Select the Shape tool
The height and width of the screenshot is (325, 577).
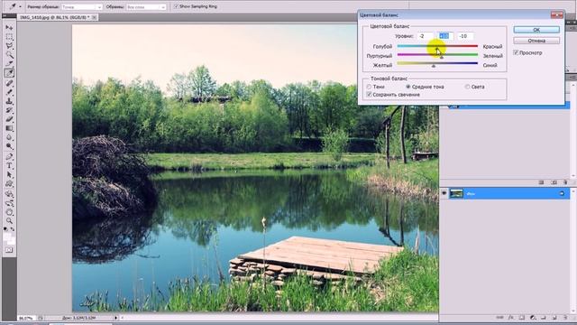(x=9, y=184)
